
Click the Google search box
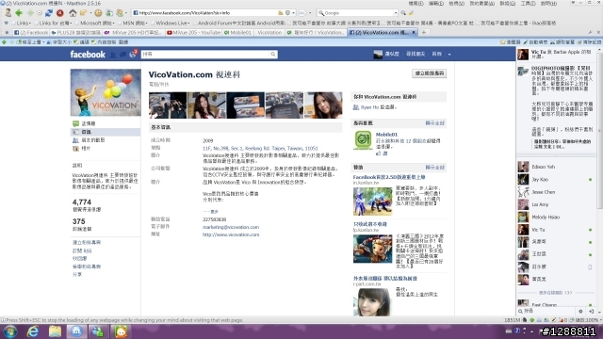(358, 13)
